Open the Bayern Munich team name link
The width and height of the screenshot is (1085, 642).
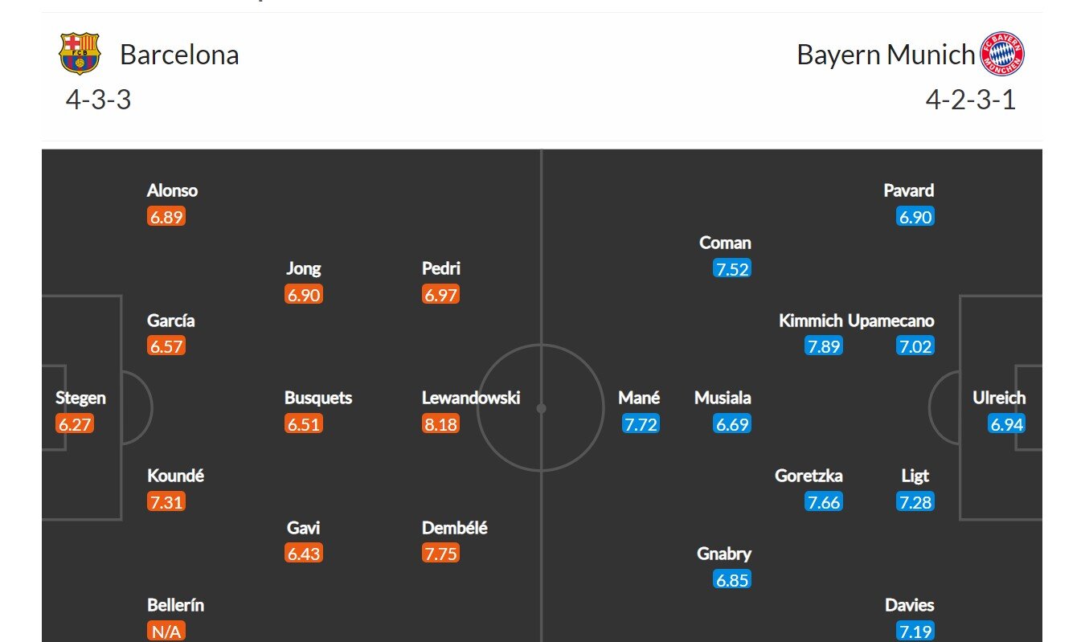pos(885,55)
